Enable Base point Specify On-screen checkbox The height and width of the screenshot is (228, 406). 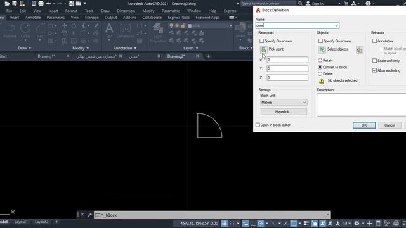click(x=261, y=41)
